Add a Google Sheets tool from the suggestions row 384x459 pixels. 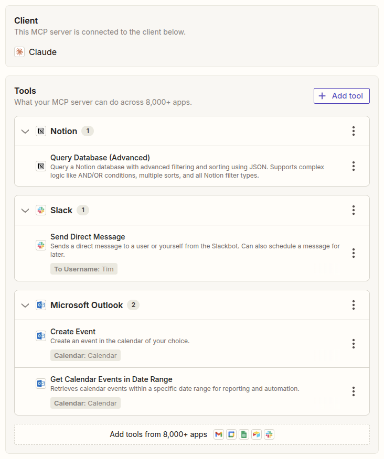tap(244, 434)
